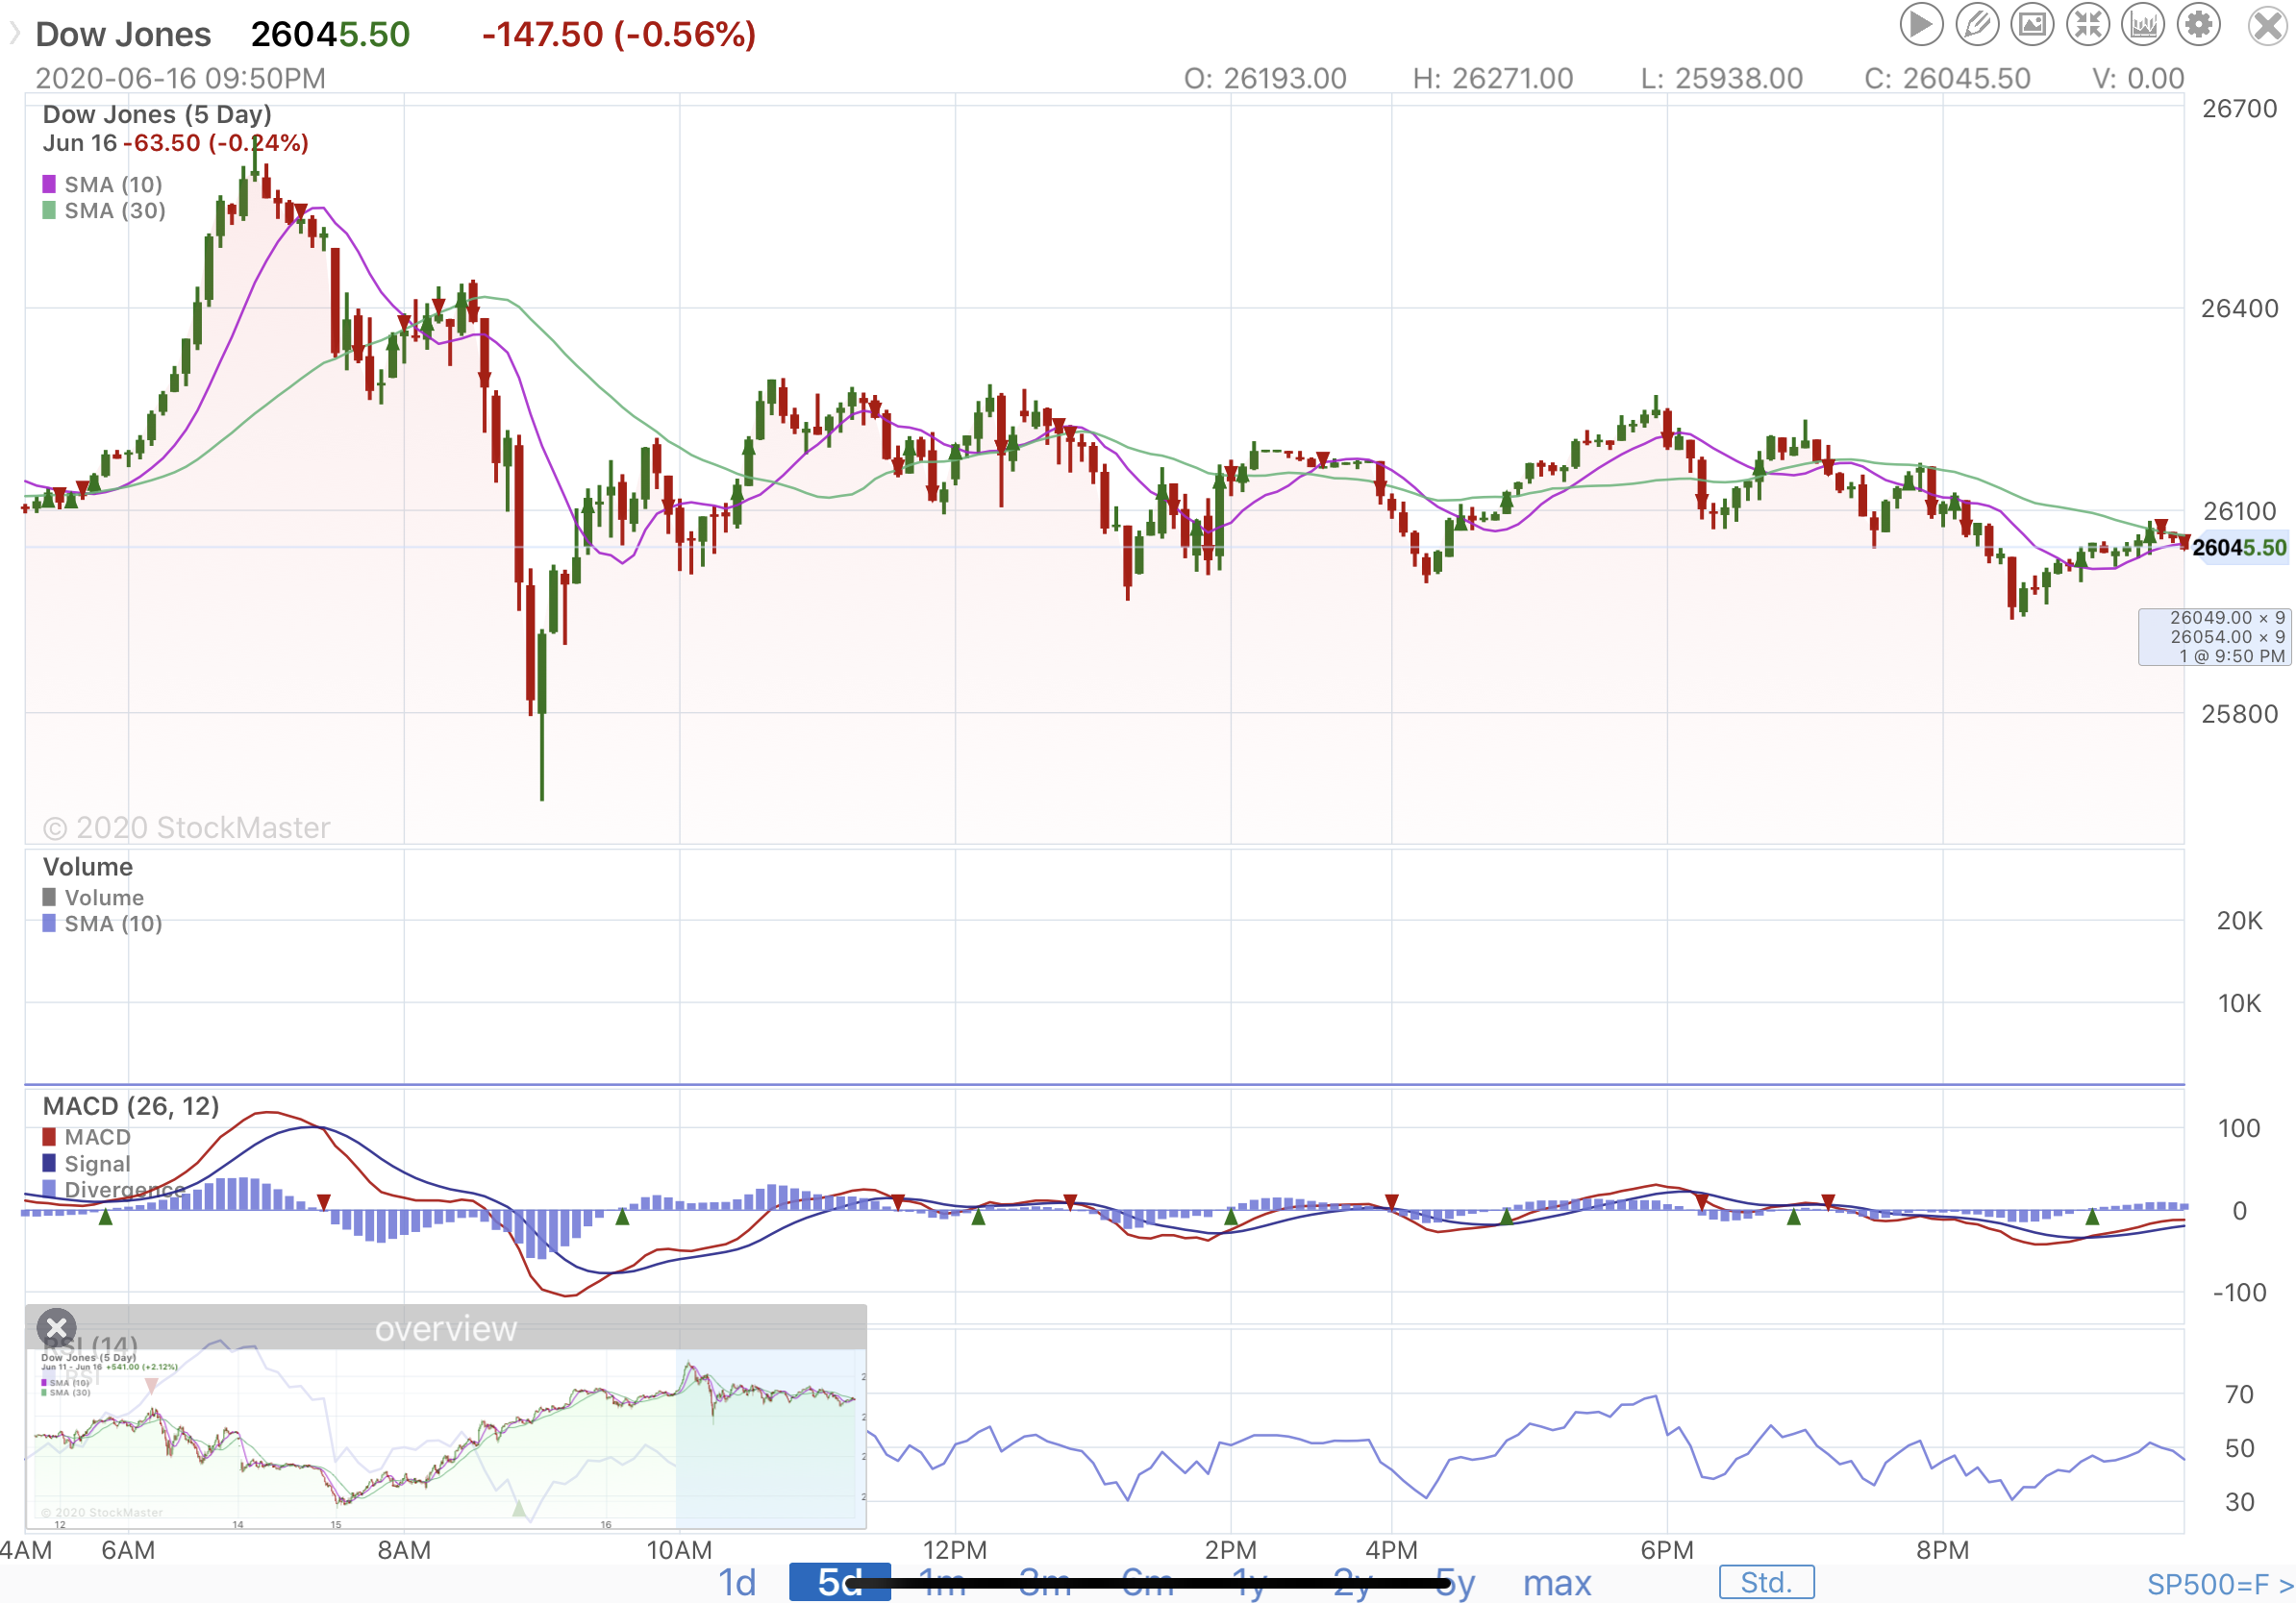Select the 5d time range tab
Viewport: 2296px width, 1603px height.
[x=839, y=1583]
